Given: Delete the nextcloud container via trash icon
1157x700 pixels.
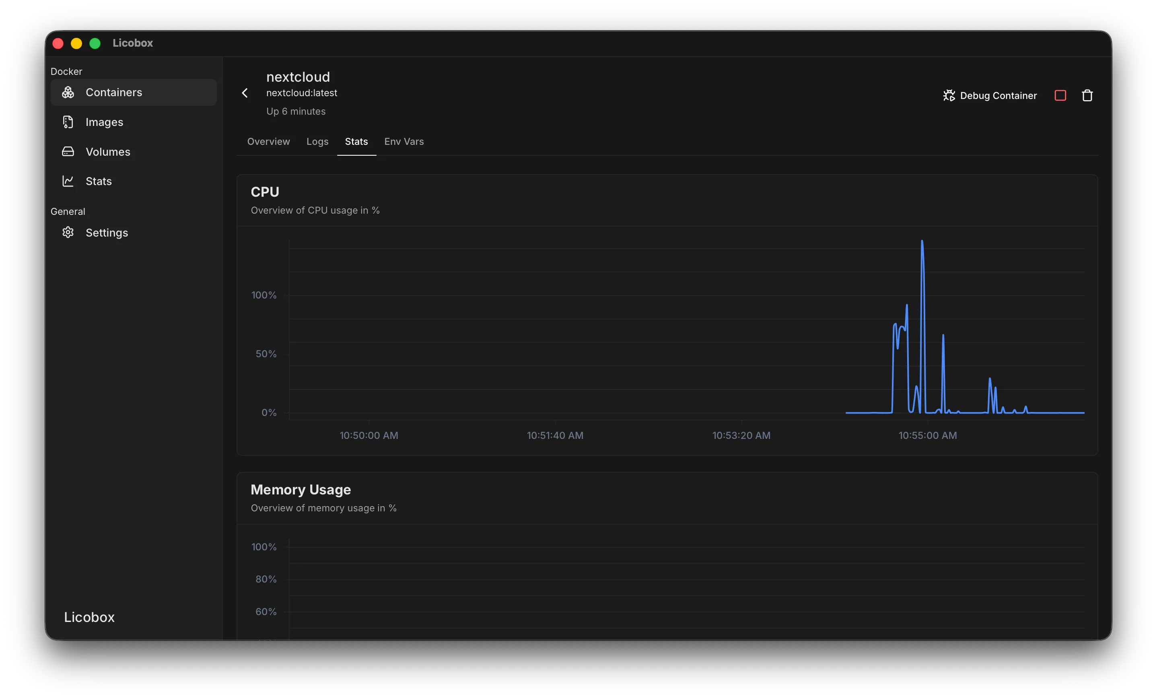Looking at the screenshot, I should coord(1087,95).
